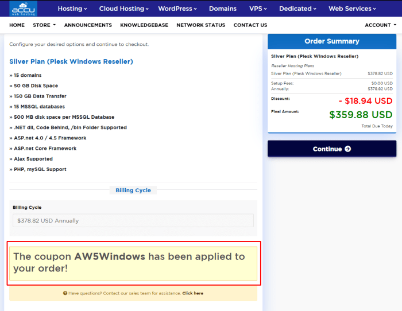Expand the ACCOUNT dropdown
402x311 pixels.
380,25
